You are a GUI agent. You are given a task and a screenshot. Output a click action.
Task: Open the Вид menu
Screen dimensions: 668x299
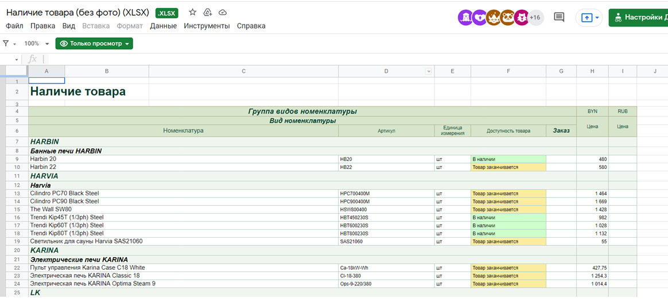click(69, 26)
